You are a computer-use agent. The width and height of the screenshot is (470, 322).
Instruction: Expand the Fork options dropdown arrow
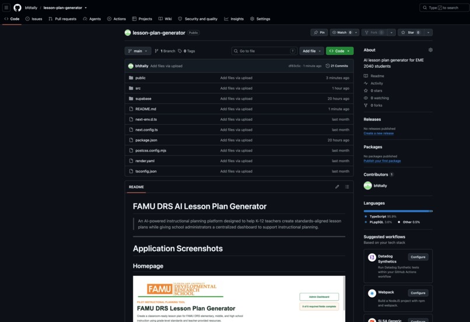click(x=391, y=33)
